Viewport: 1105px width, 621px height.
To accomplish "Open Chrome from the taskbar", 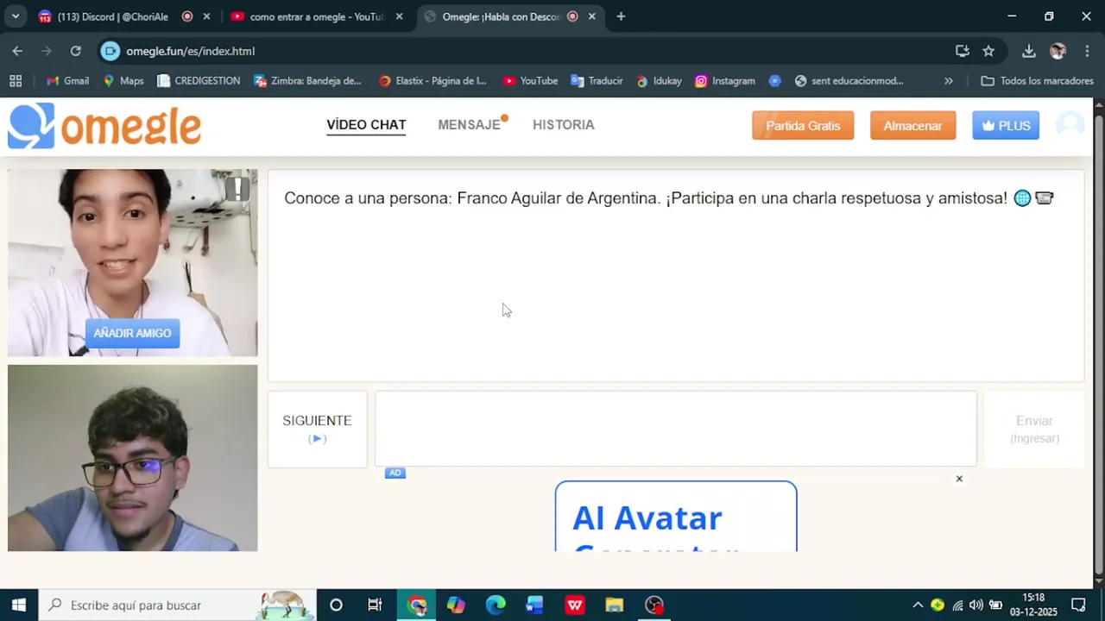I will click(x=417, y=605).
